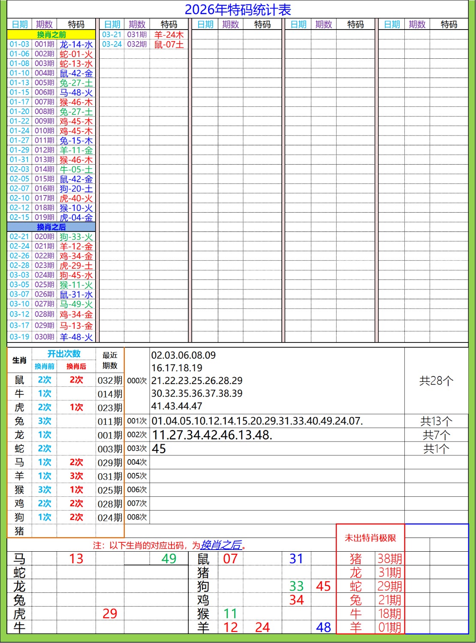Select the 生肖 header cell
476x643 pixels.
[x=19, y=360]
